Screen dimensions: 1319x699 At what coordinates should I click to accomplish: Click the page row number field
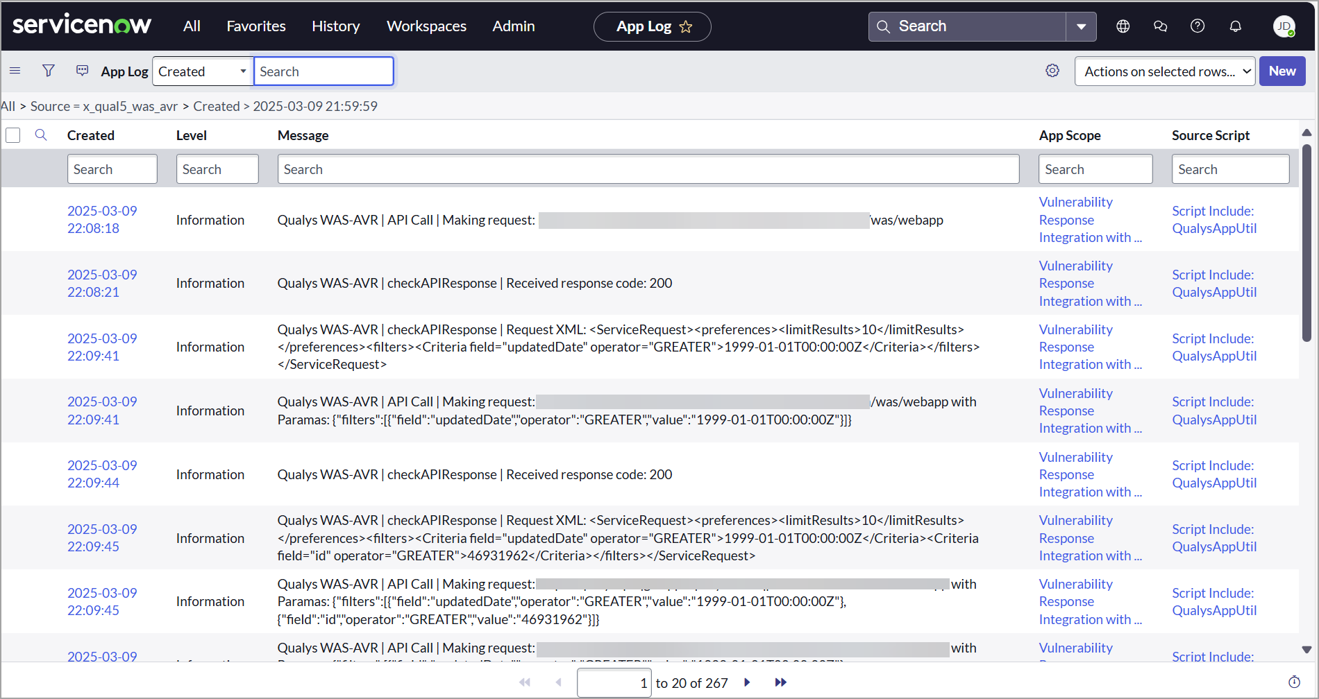[x=614, y=683]
